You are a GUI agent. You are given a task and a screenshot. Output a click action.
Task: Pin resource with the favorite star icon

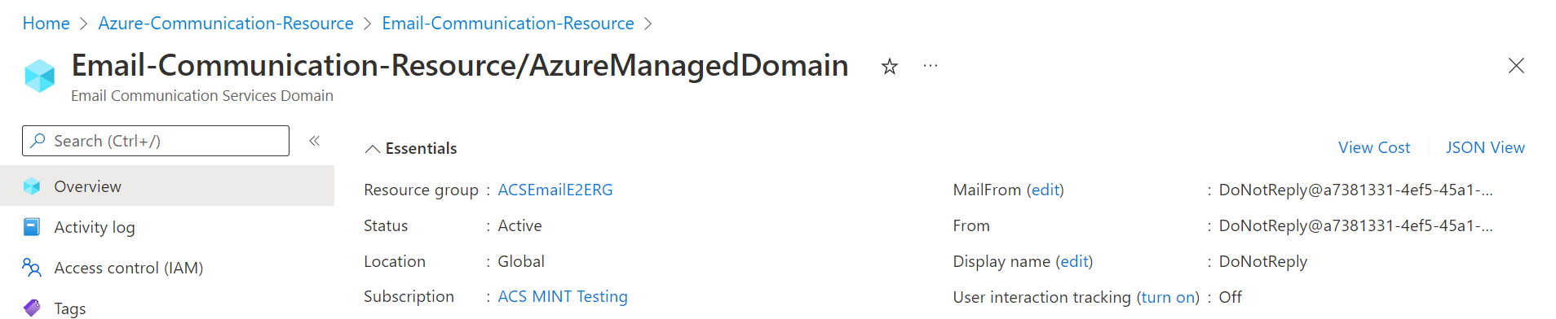889,67
